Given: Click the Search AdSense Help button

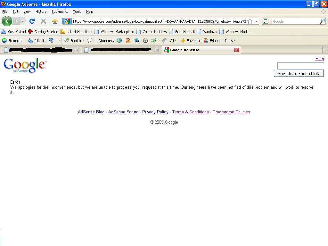Looking at the screenshot, I should pyautogui.click(x=299, y=73).
